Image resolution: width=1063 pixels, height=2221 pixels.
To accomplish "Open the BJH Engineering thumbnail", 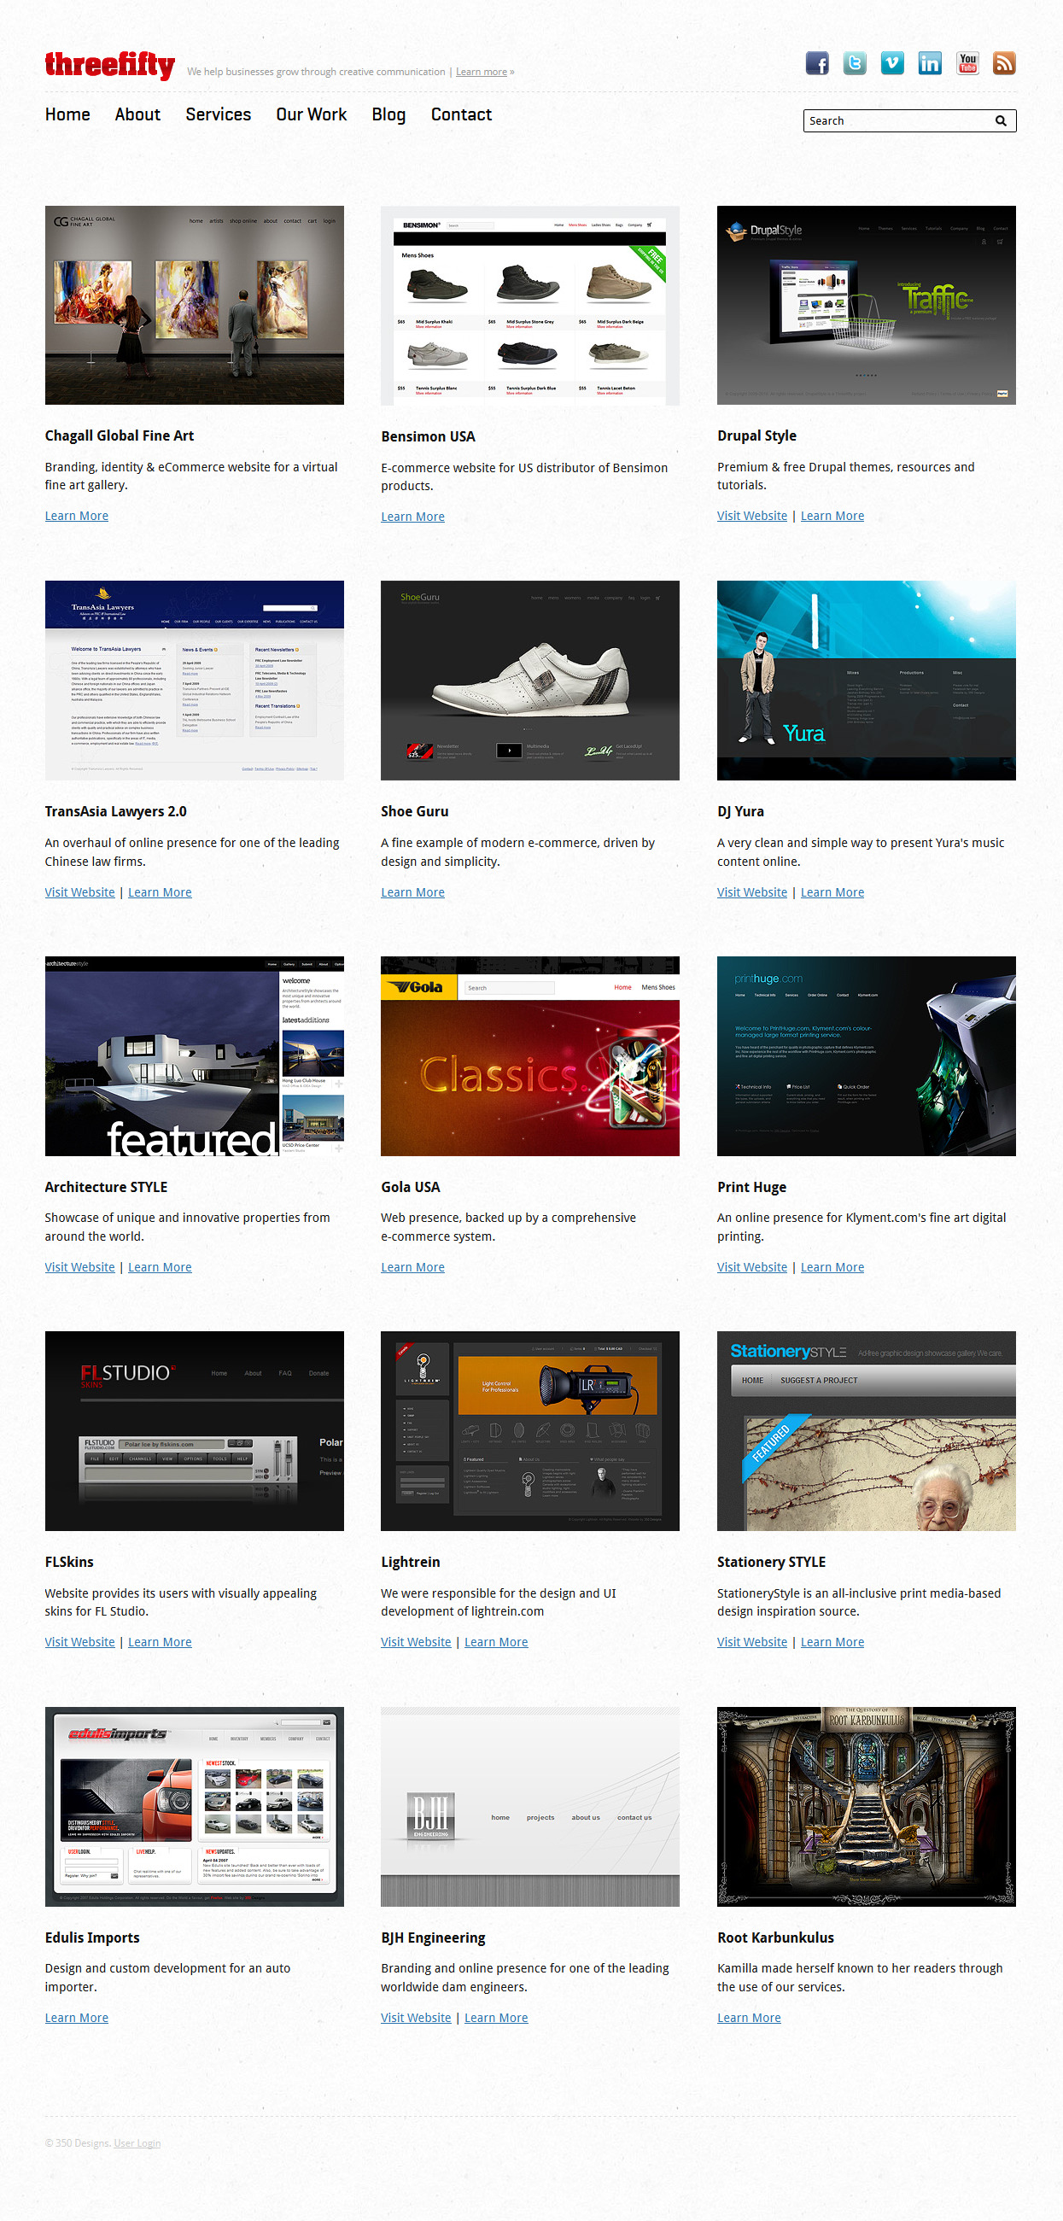I will tap(530, 1806).
